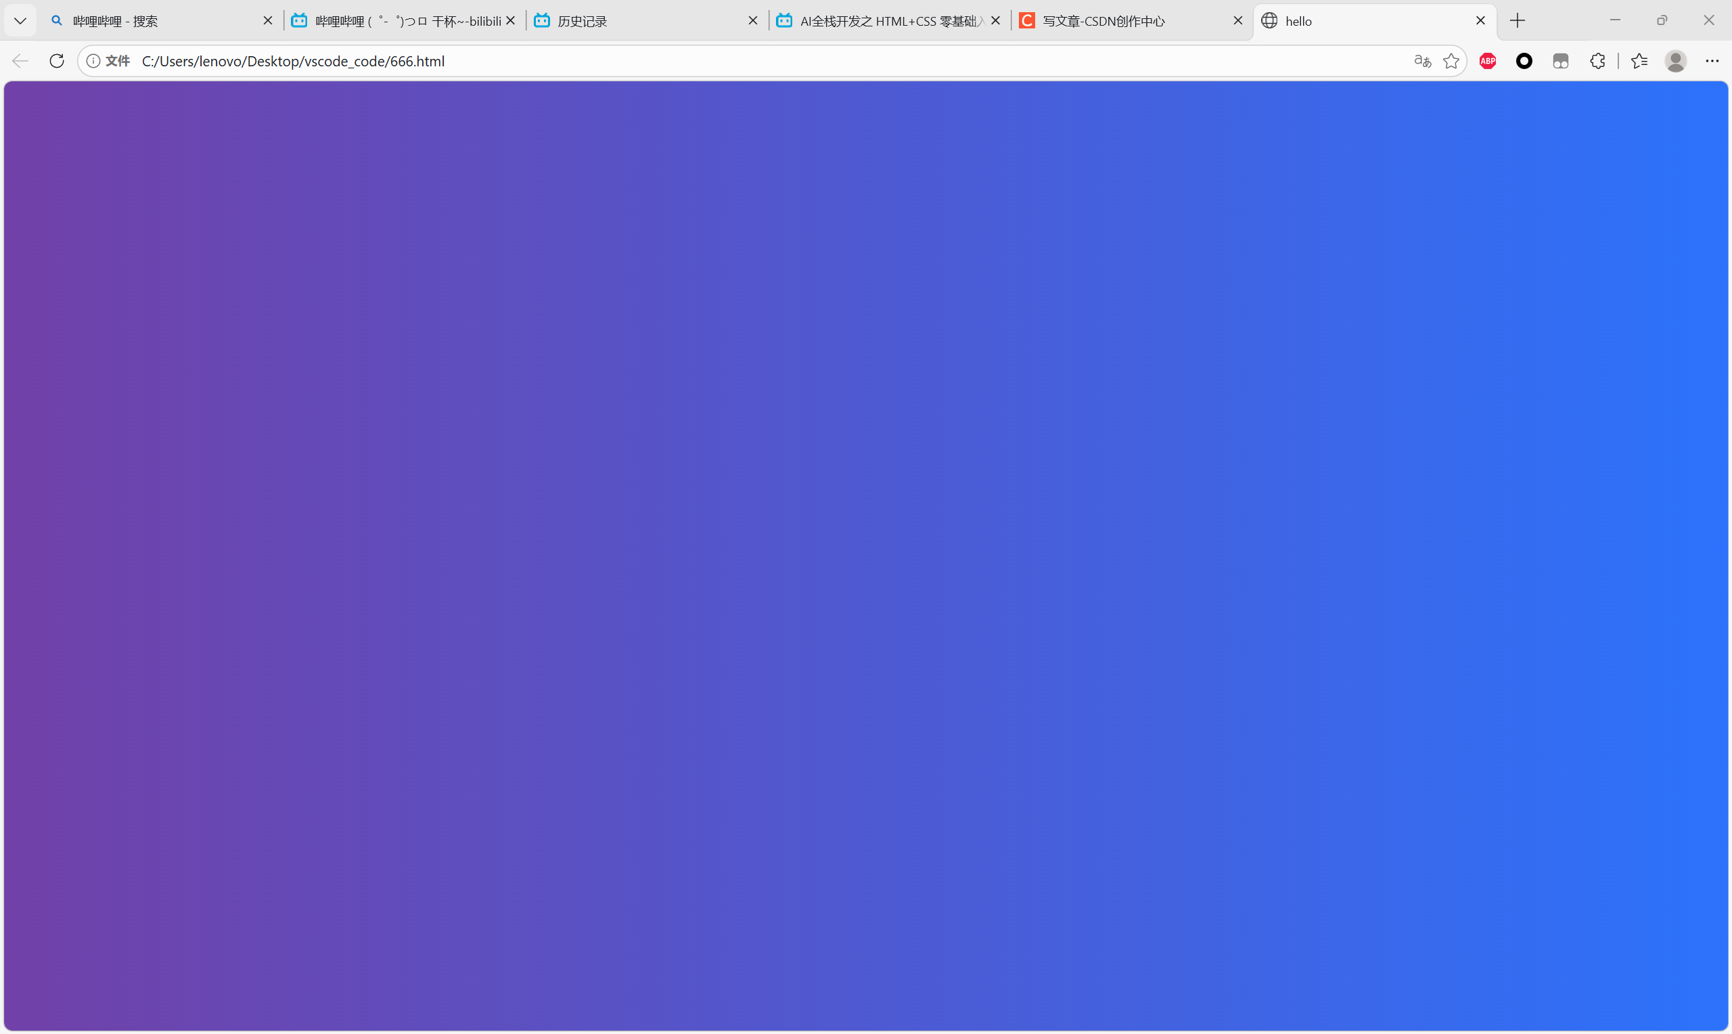
Task: Open the split screen extension icon
Action: click(x=1561, y=62)
